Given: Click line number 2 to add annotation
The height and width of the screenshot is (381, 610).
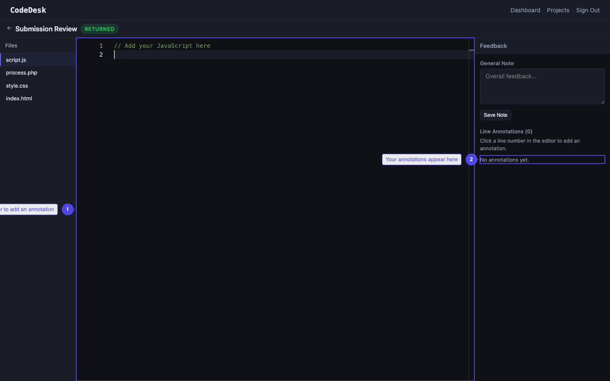Looking at the screenshot, I should point(101,54).
